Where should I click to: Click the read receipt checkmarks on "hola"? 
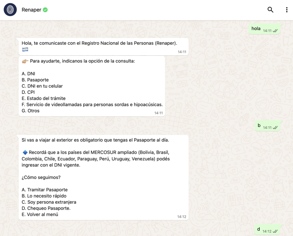point(275,31)
